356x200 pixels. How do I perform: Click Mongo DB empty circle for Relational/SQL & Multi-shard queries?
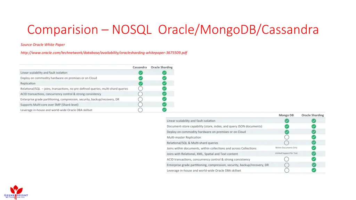[x=286, y=143]
